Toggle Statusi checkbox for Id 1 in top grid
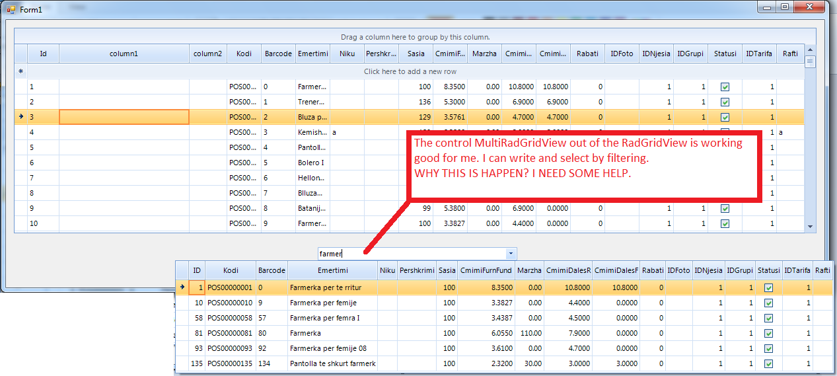The height and width of the screenshot is (376, 837). coord(725,87)
